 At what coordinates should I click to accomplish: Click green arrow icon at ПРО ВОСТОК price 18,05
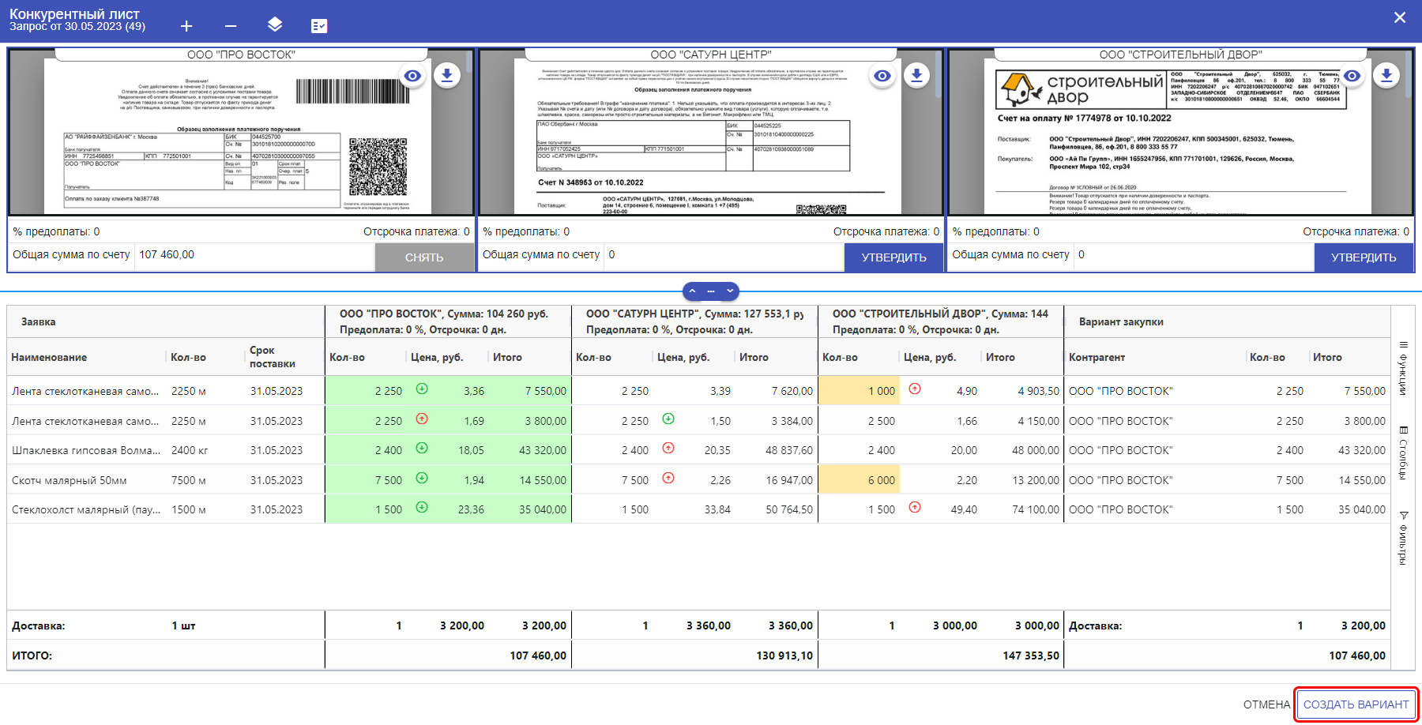coord(422,448)
